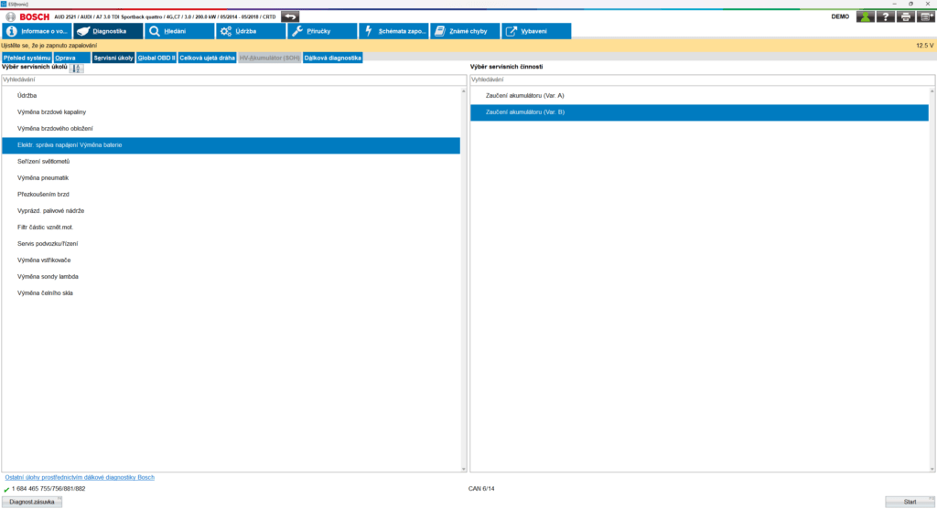Open the window menu icon at top right
937x509 pixels.
tap(925, 16)
